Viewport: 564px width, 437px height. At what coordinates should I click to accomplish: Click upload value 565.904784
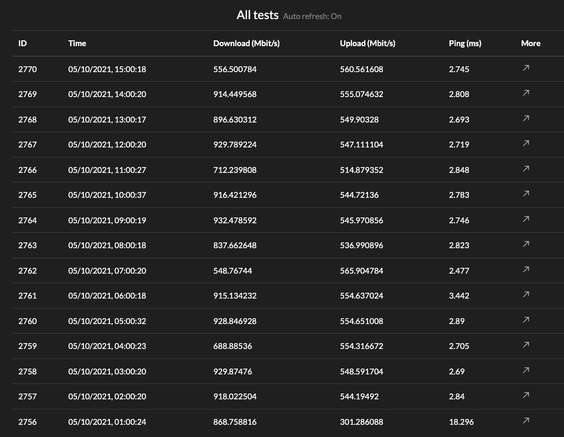362,271
